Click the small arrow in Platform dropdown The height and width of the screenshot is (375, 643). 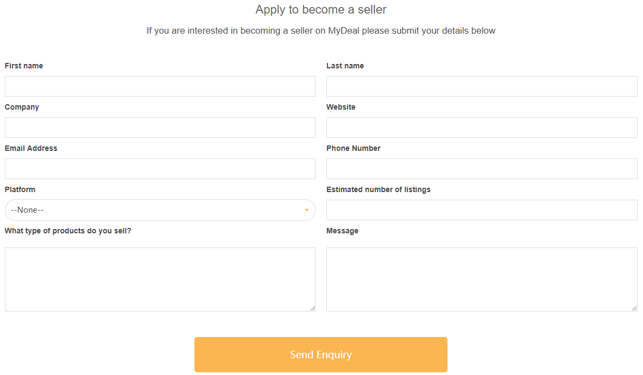tap(306, 210)
